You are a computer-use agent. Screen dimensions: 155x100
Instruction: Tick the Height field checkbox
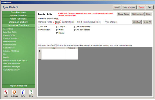pos(57,33)
